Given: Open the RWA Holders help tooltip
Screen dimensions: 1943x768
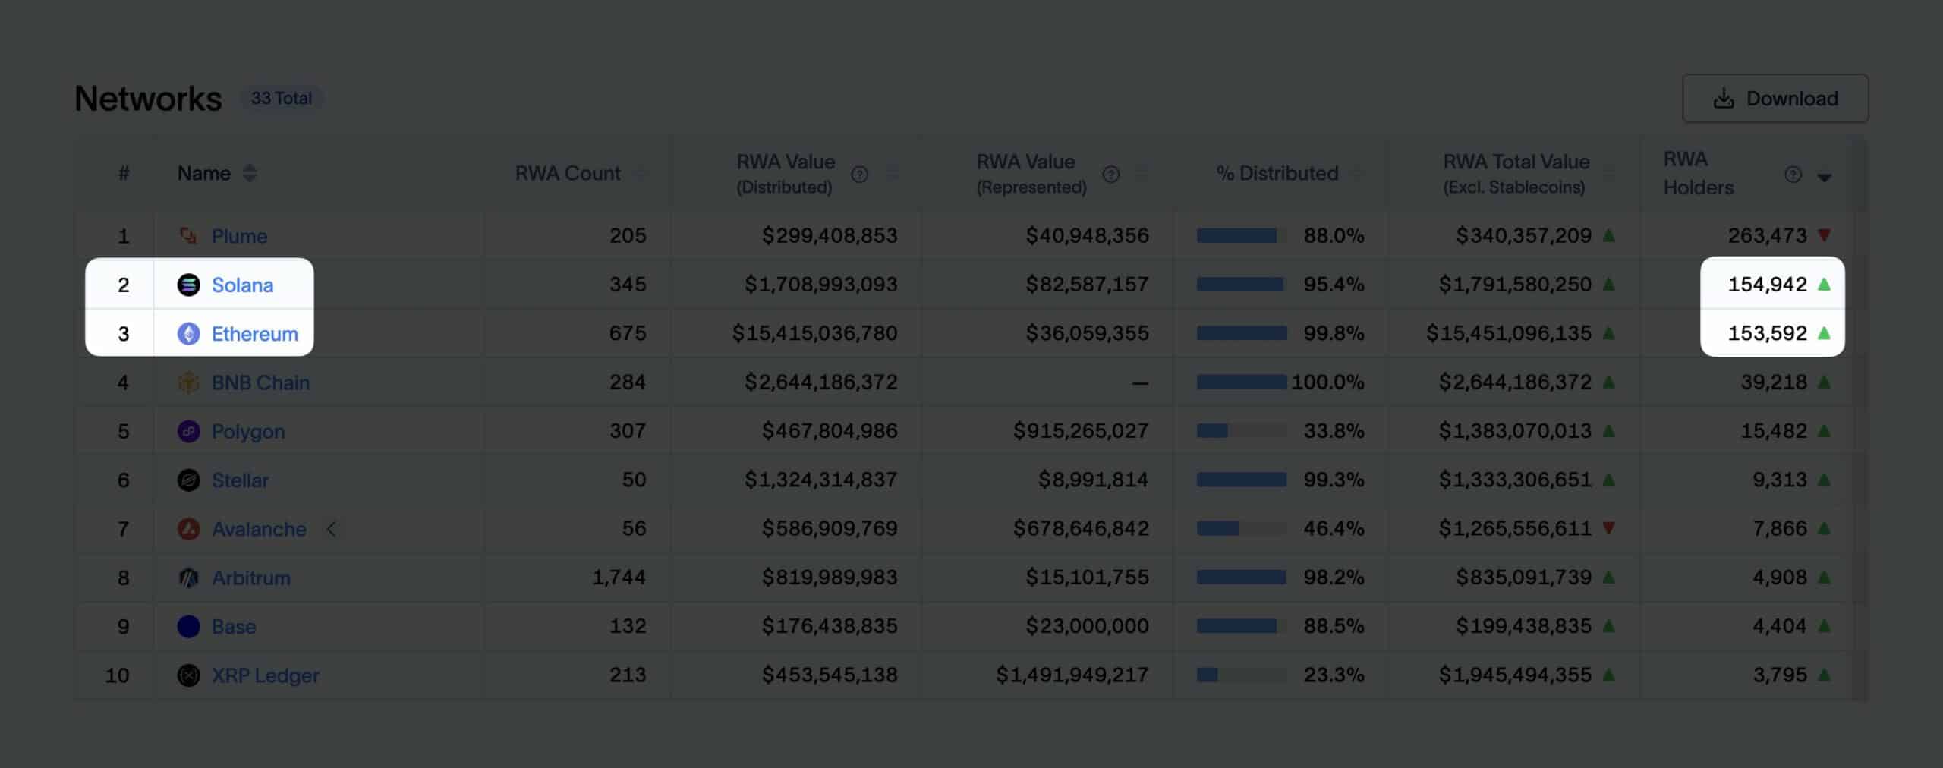Looking at the screenshot, I should (x=1792, y=174).
